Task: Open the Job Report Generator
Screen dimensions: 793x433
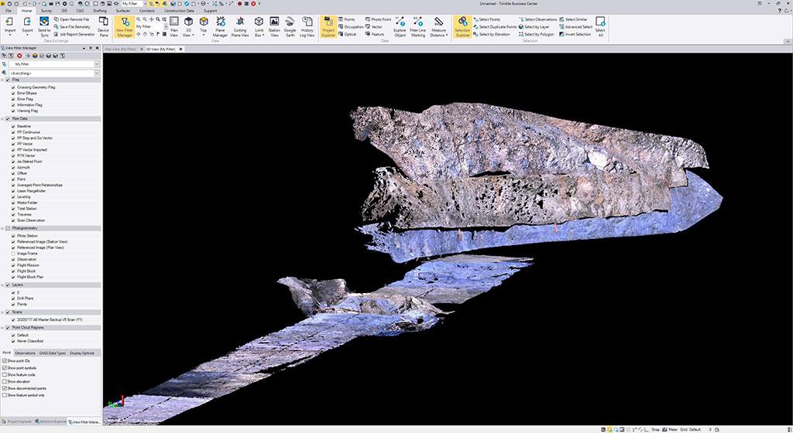Action: (x=74, y=34)
